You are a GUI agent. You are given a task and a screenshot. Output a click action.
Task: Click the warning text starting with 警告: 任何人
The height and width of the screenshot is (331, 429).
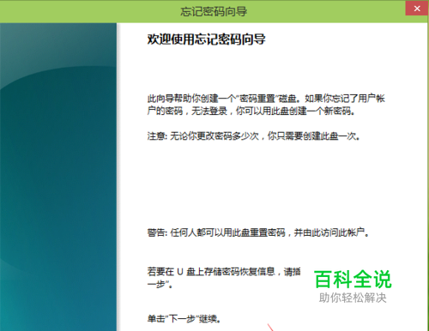pos(258,232)
